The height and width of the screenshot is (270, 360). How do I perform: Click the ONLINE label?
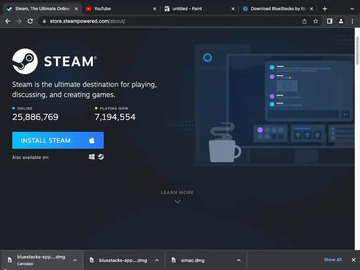[x=25, y=108]
